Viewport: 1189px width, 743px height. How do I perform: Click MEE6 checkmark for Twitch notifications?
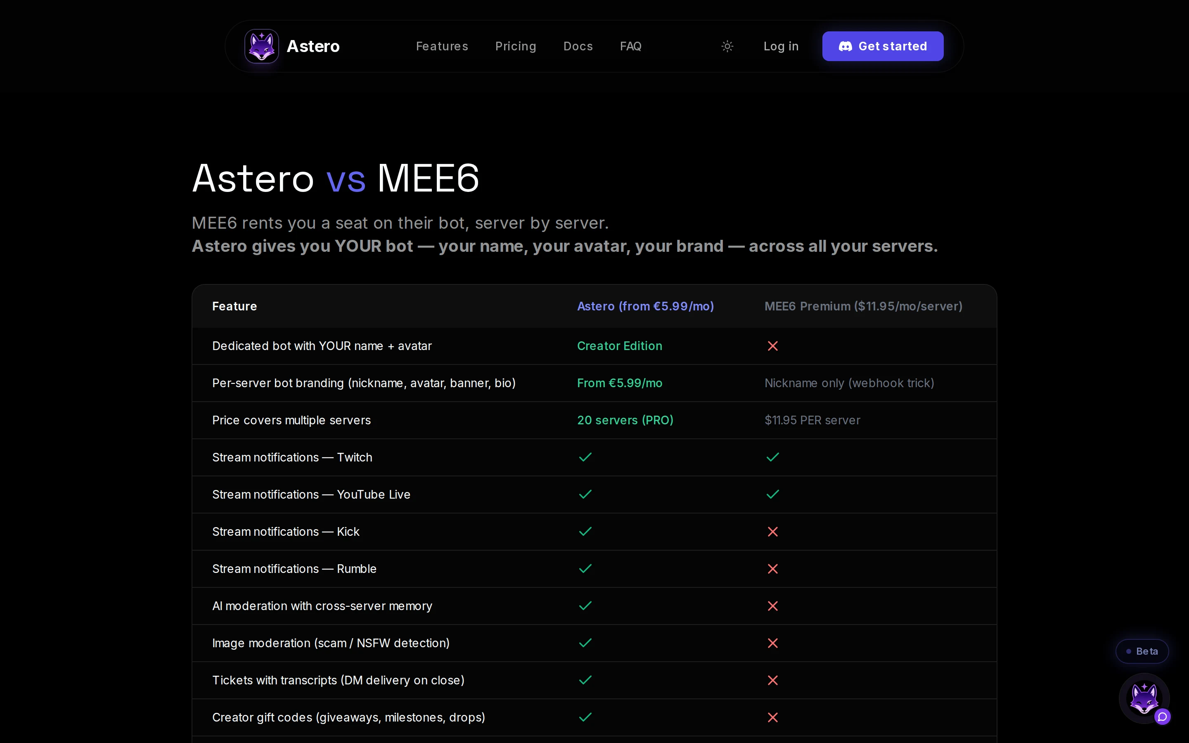point(773,457)
